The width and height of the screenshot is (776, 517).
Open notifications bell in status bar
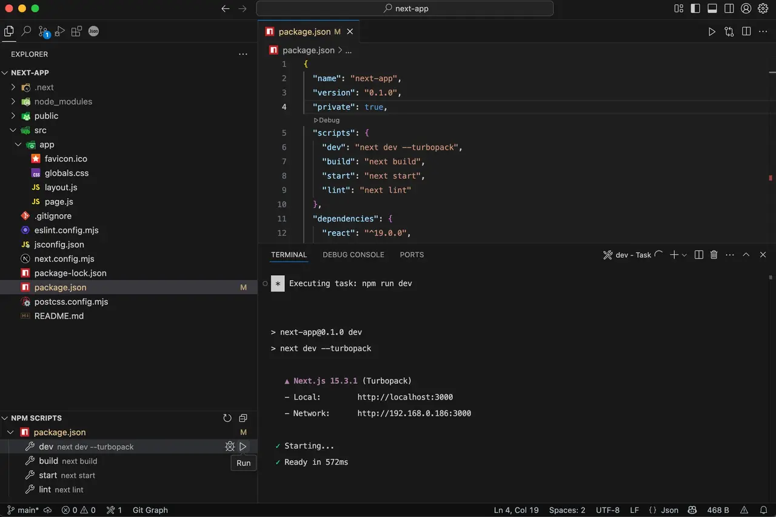click(763, 510)
